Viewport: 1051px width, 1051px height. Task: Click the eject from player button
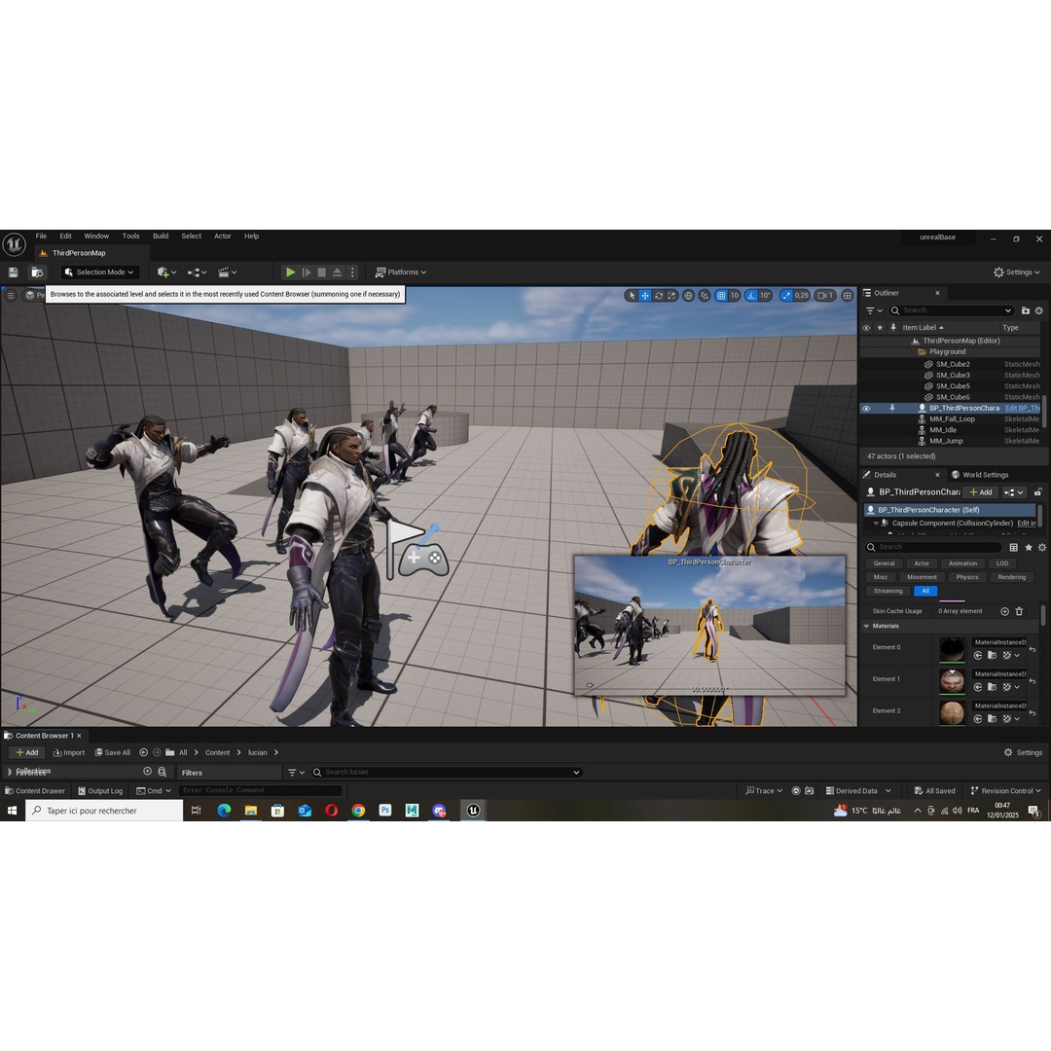pos(337,272)
